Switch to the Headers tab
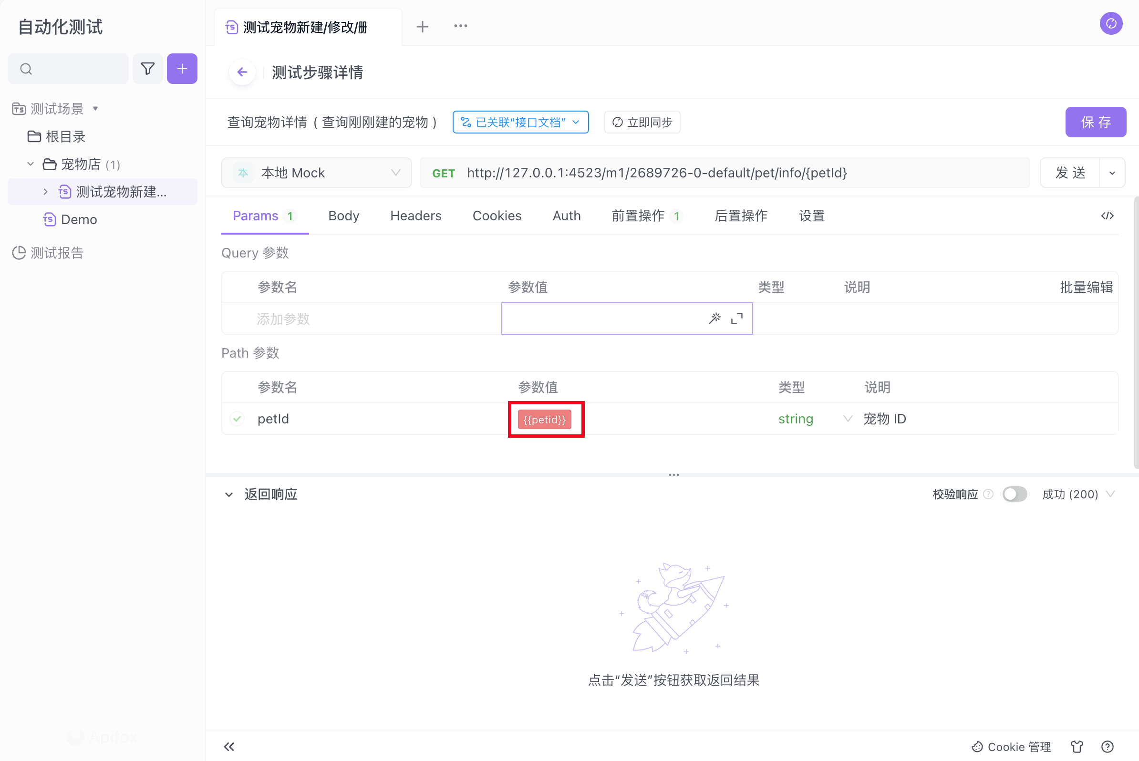 [x=415, y=216]
